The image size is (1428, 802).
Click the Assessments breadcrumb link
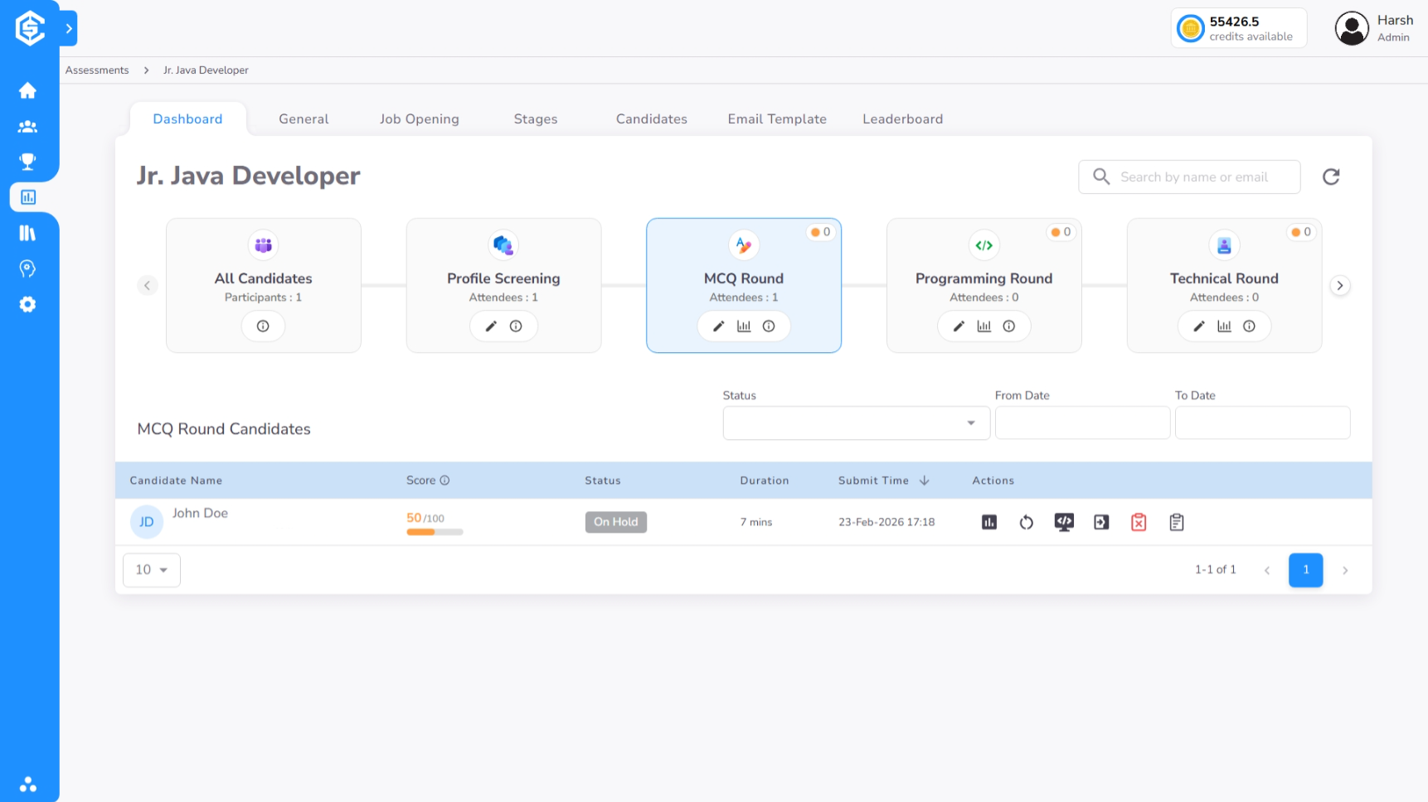coord(97,70)
